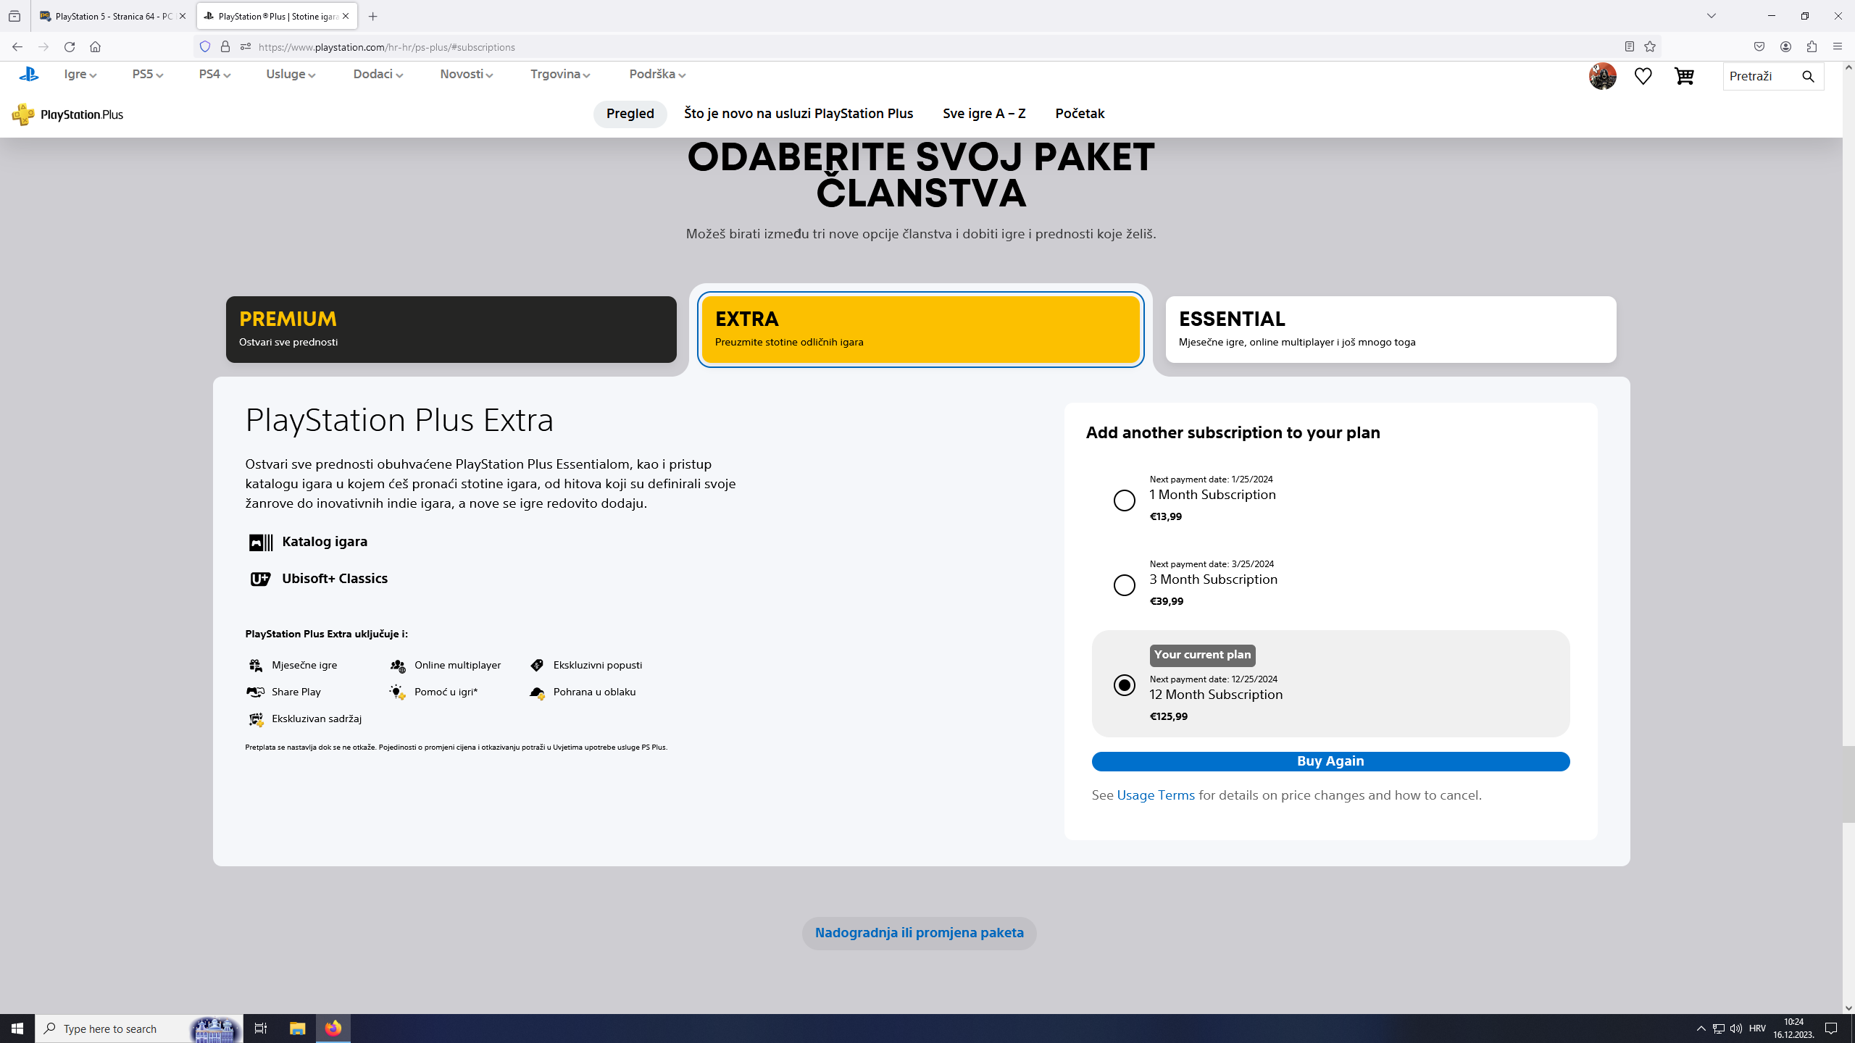Screen dimensions: 1855x1043
Task: Click the PlayStation Plus logo
Action: pos(67,114)
